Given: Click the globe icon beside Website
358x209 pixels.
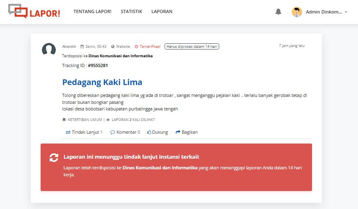Looking at the screenshot, I should [113, 47].
